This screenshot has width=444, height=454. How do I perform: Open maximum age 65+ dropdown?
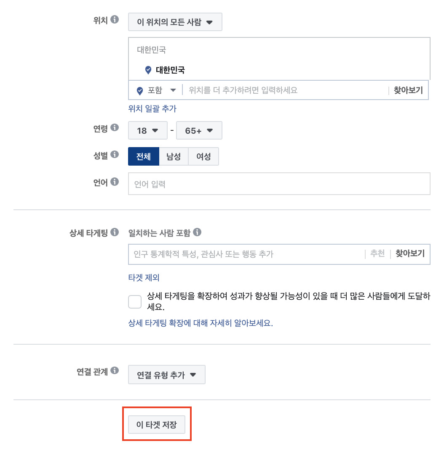tap(199, 130)
